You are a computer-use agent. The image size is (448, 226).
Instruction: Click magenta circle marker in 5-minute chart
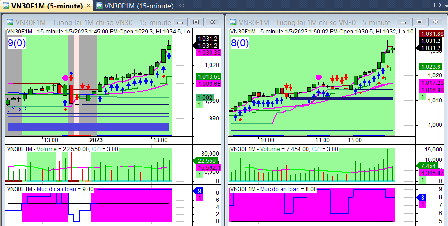[x=319, y=77]
